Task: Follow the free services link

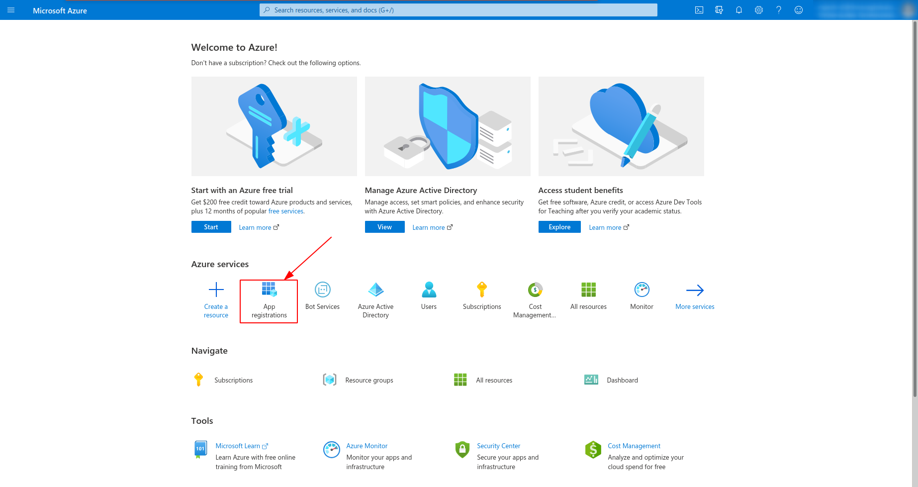Action: [x=286, y=211]
